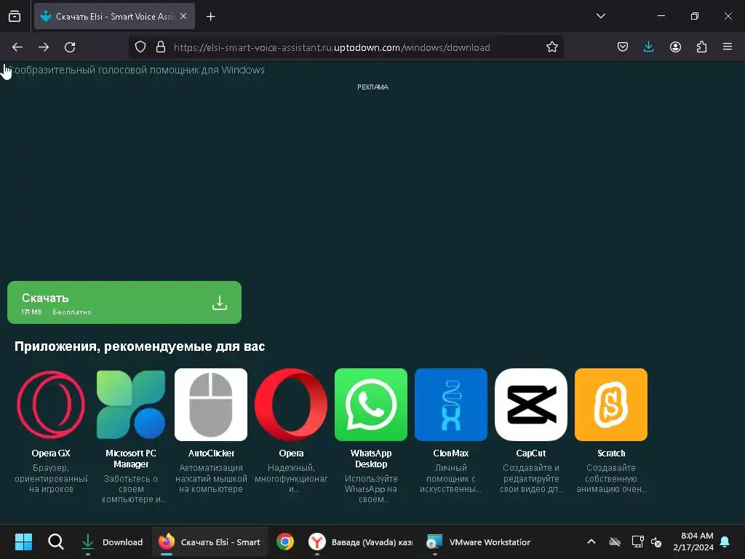
Task: Click the Opera GX title link
Action: (51, 453)
